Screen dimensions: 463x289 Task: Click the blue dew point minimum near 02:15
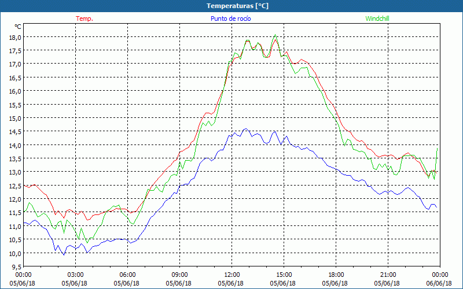64,255
